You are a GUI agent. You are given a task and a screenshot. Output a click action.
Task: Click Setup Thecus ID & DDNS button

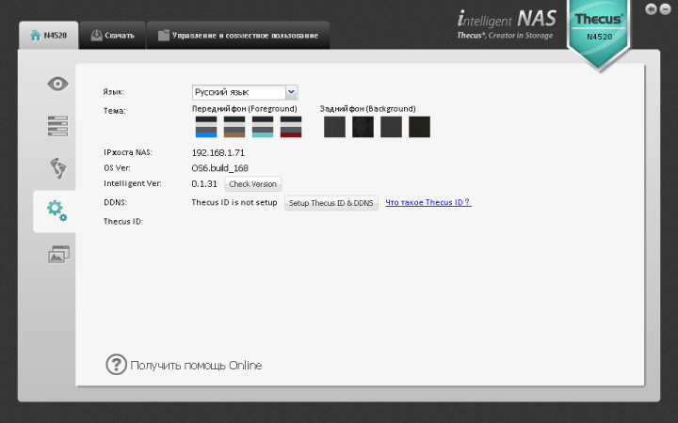331,203
